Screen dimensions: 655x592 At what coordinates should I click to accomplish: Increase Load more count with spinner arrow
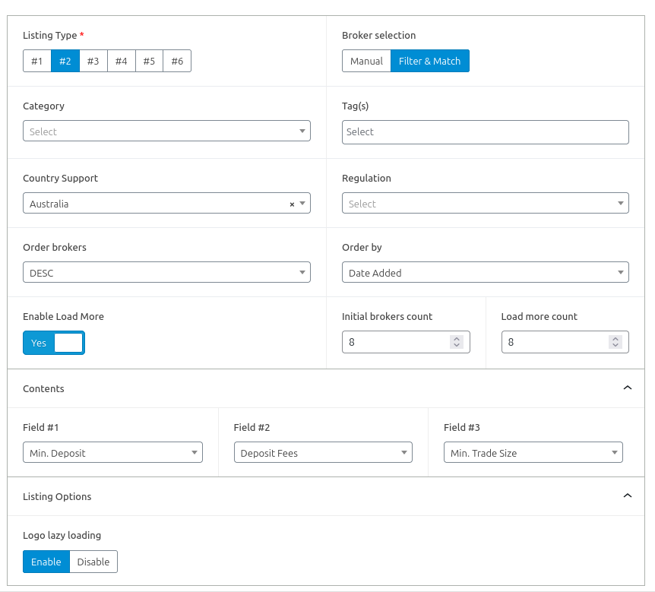615,338
